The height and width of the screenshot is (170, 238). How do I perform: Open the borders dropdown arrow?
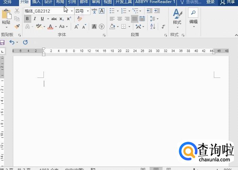pos(129,27)
